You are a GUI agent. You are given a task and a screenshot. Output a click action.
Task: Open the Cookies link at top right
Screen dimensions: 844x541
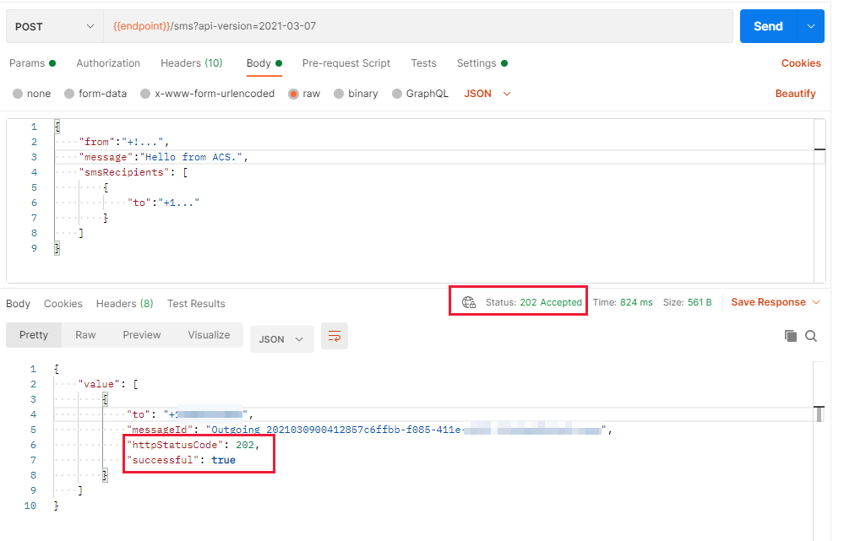pos(801,63)
